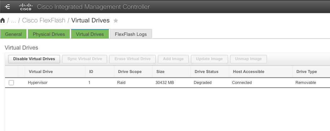Click the Raid scope cell

point(121,83)
